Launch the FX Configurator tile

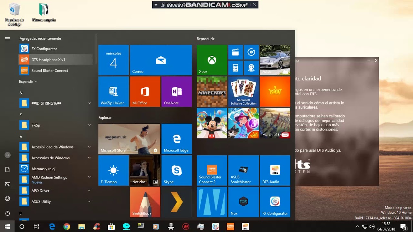[x=275, y=202]
